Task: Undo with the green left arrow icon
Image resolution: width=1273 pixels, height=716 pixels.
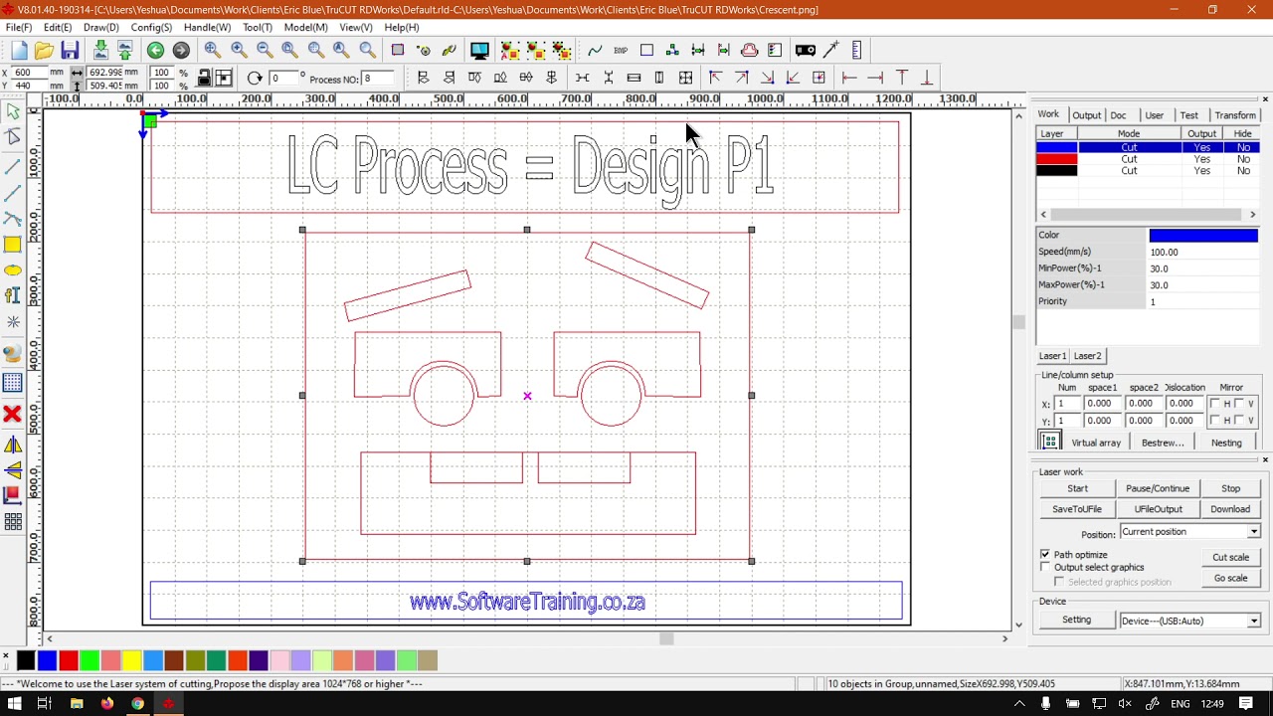Action: point(155,51)
